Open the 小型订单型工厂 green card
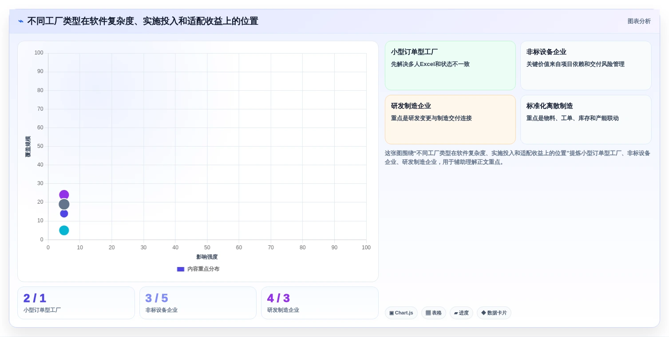The width and height of the screenshot is (669, 337). 450,66
